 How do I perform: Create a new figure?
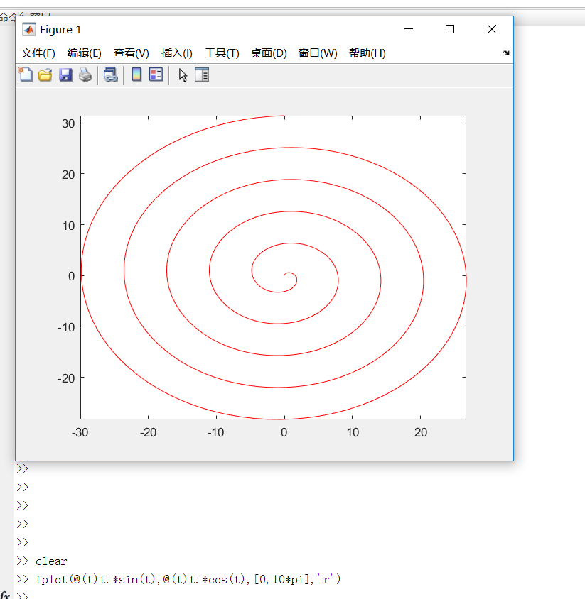[26, 75]
